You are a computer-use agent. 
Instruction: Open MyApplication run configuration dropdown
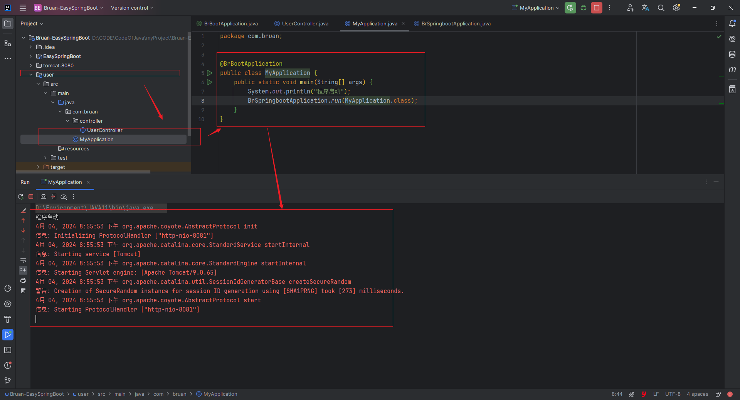(535, 8)
